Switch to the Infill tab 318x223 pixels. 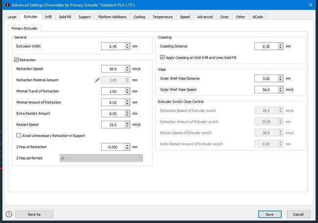point(48,17)
